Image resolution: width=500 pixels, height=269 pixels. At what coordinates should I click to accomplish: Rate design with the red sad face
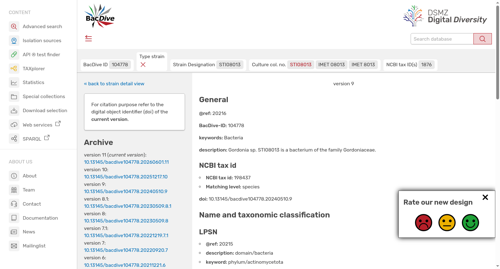423,222
